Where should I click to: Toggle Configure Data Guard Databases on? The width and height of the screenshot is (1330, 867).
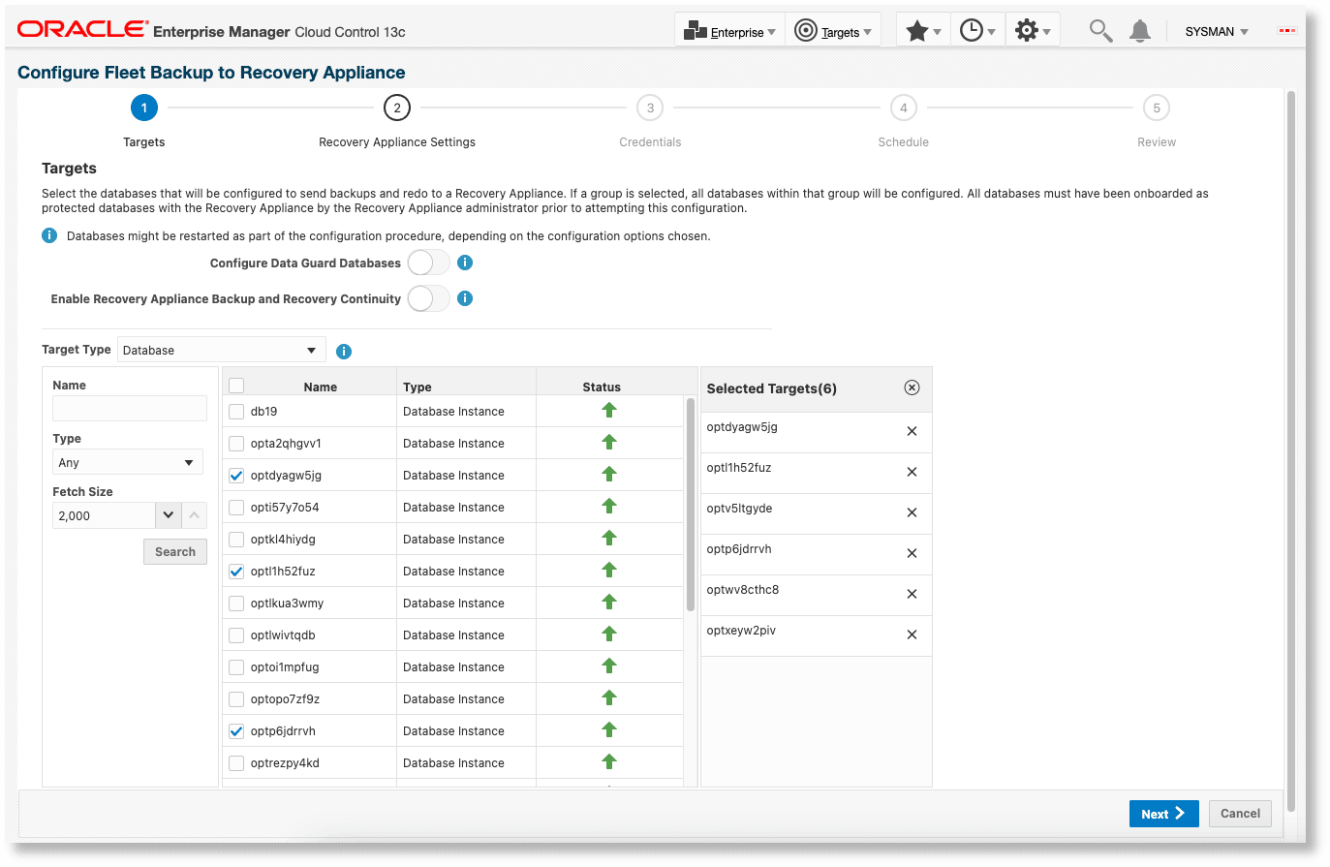[427, 263]
